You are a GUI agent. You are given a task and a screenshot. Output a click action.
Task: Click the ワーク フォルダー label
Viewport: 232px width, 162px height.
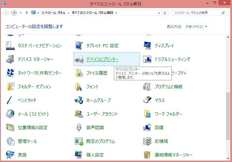(168, 114)
